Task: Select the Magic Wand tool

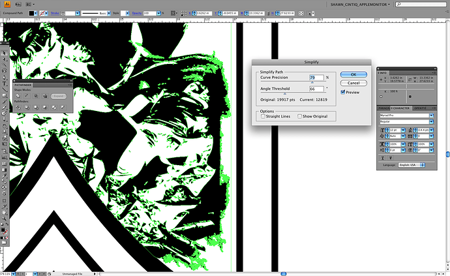Action: pos(4,65)
